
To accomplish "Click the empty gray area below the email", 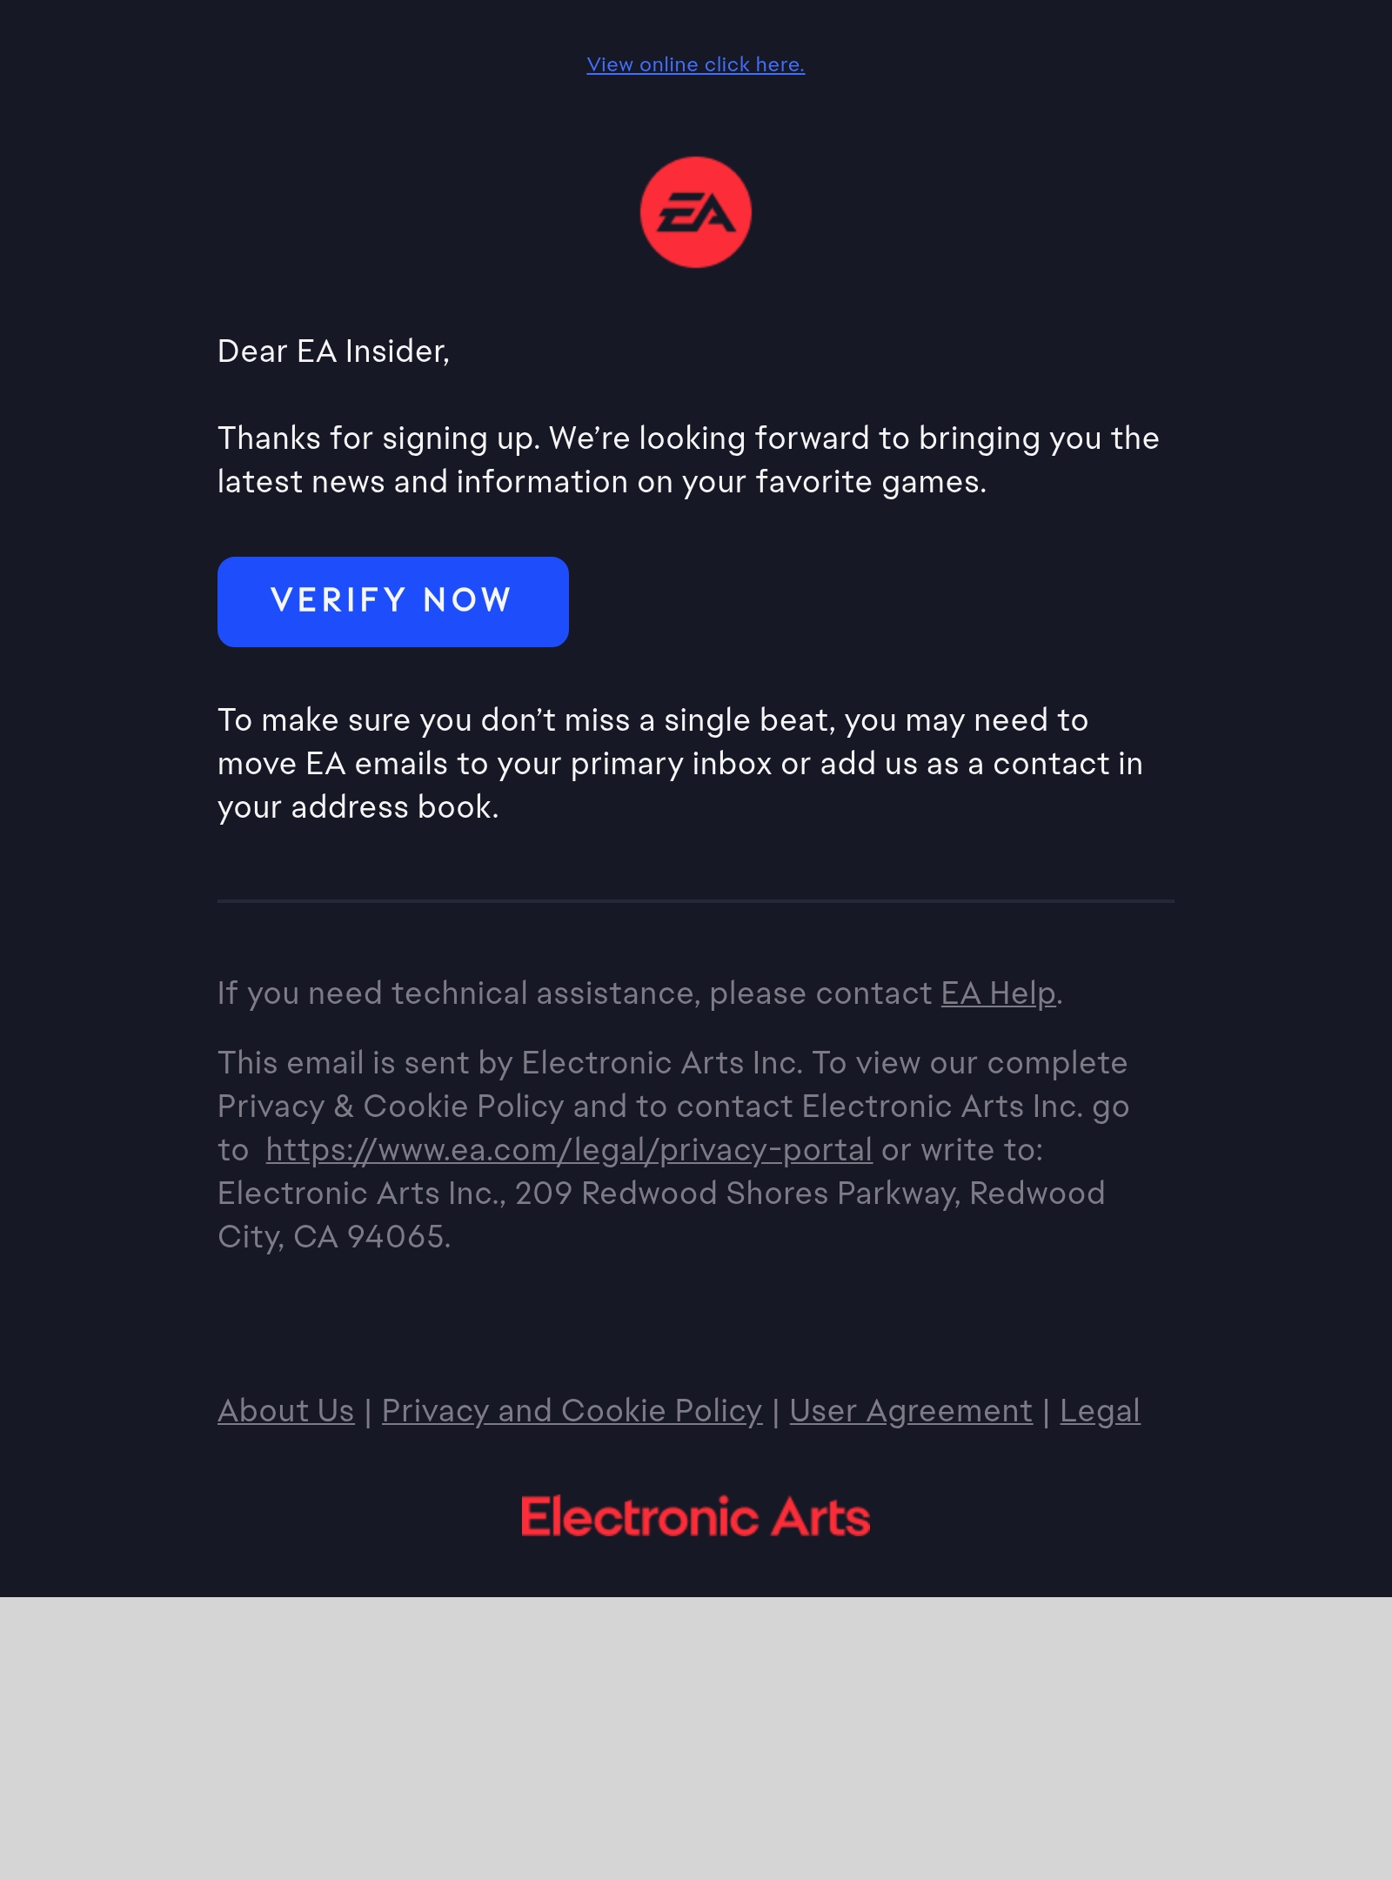I will tap(696, 1736).
